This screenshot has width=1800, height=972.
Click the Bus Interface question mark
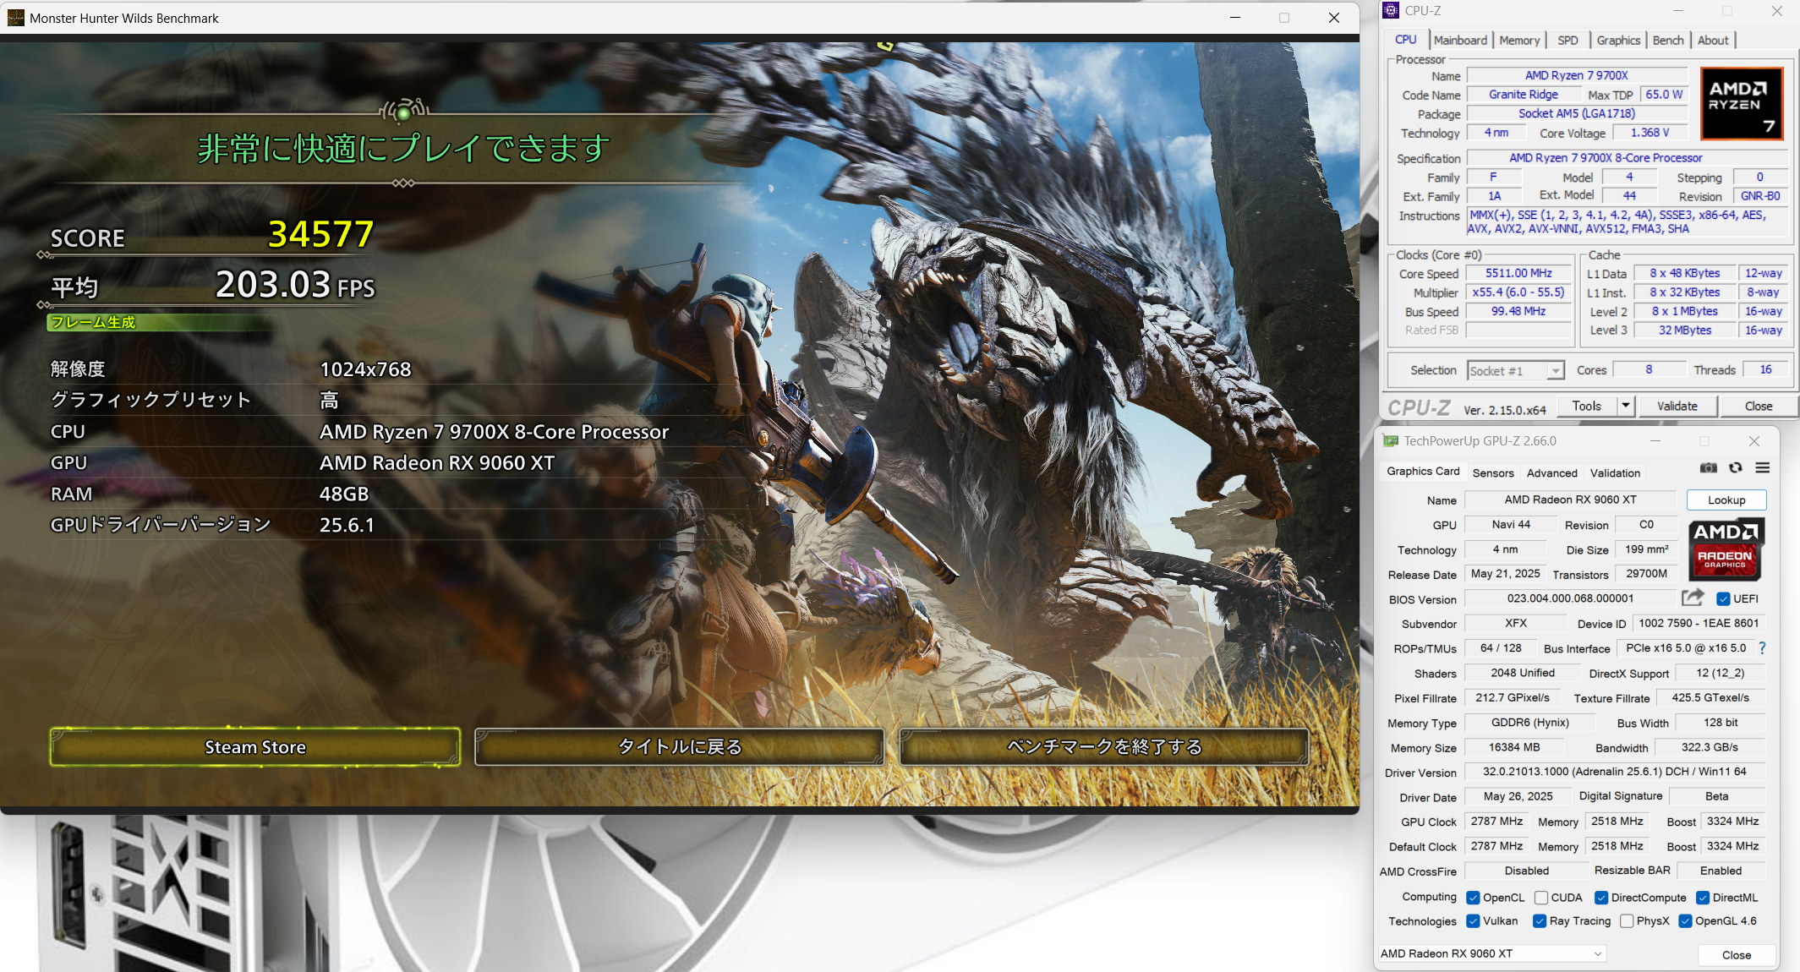(1762, 647)
